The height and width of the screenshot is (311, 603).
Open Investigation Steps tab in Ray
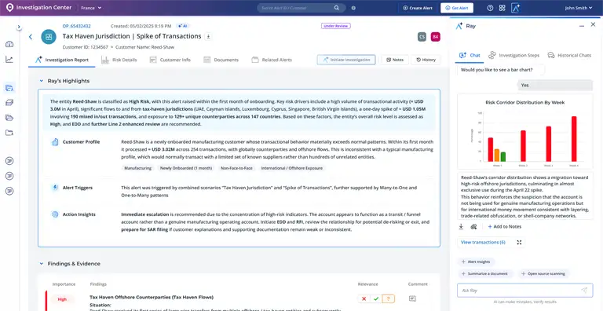(513, 56)
